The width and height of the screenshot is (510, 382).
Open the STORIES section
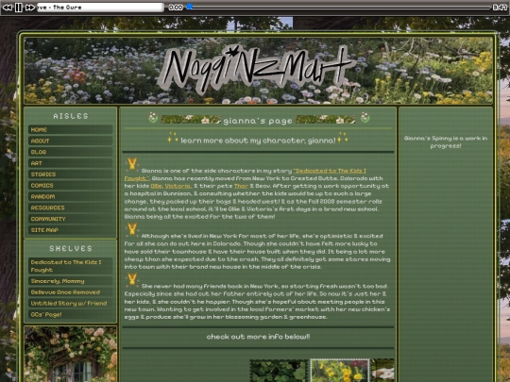pos(70,174)
